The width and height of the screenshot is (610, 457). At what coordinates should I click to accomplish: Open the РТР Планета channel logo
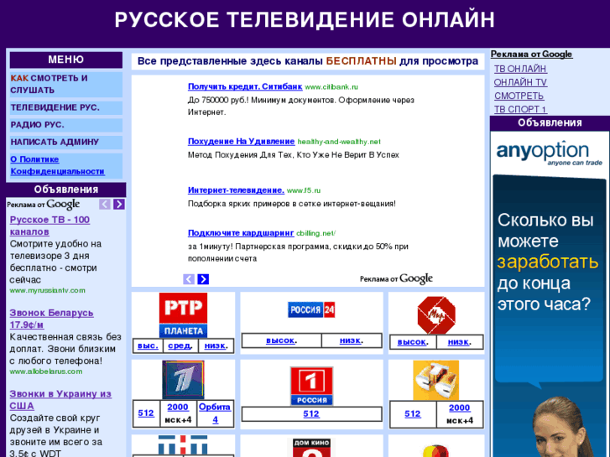point(183,315)
